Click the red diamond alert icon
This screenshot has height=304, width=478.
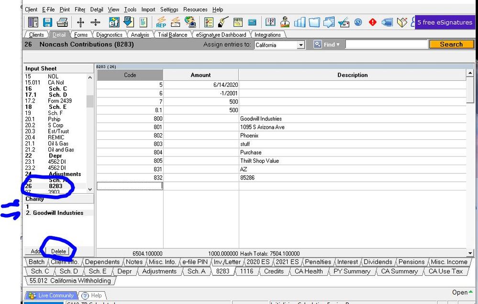(x=373, y=22)
